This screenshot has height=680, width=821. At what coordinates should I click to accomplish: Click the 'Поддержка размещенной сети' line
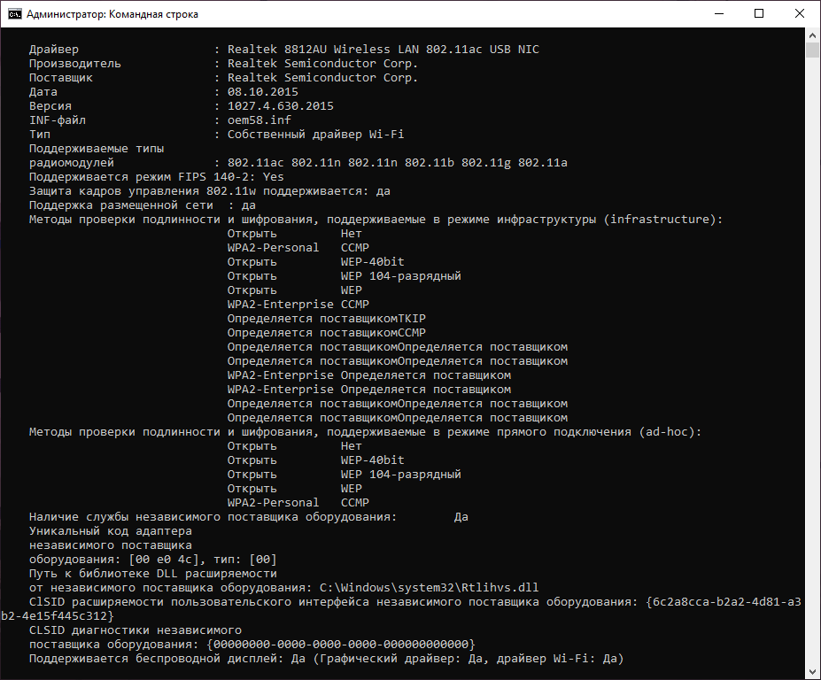coord(143,205)
